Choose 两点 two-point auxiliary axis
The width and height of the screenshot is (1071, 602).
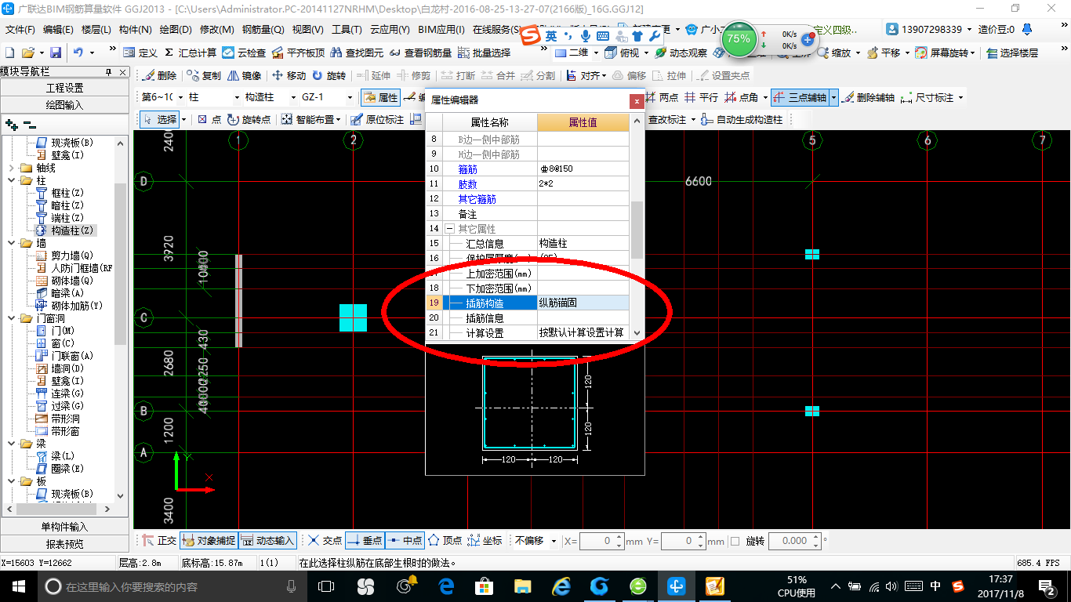[x=662, y=98]
